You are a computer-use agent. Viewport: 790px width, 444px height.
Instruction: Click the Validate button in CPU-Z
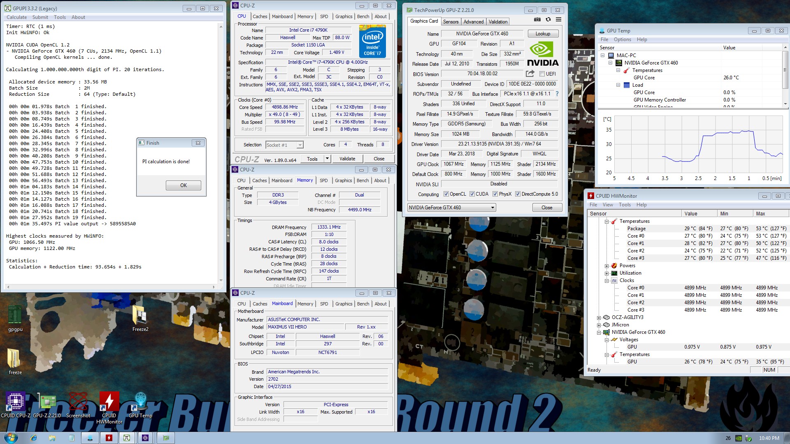click(x=347, y=159)
